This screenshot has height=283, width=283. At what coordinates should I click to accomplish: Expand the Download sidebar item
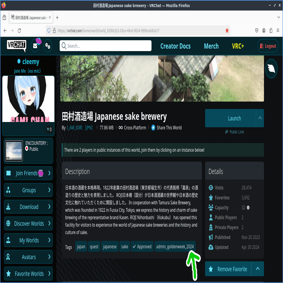point(49,207)
